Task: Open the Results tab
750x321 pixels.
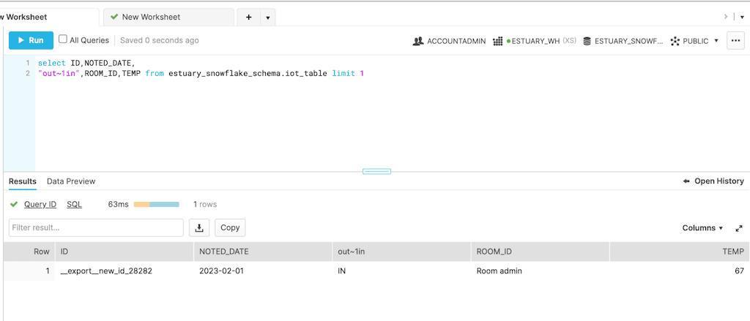Action: click(x=23, y=181)
